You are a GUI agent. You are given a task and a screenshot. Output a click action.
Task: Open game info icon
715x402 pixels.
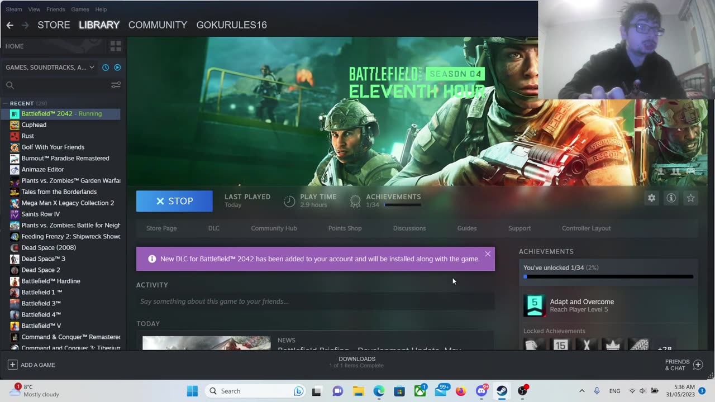[x=671, y=198]
